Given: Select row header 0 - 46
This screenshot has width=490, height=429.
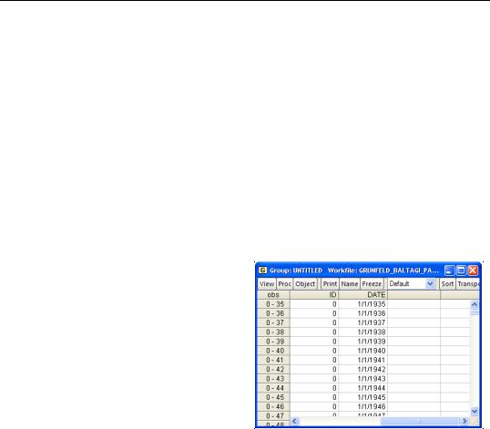Looking at the screenshot, I should [273, 406].
